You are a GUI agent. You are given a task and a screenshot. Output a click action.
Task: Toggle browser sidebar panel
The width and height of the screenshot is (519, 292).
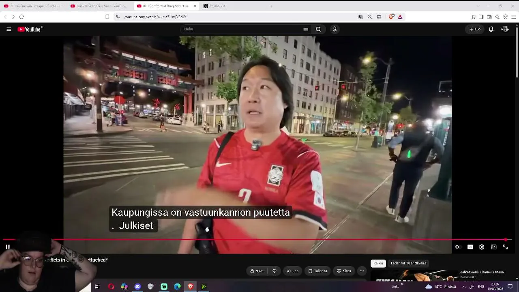[x=481, y=17]
